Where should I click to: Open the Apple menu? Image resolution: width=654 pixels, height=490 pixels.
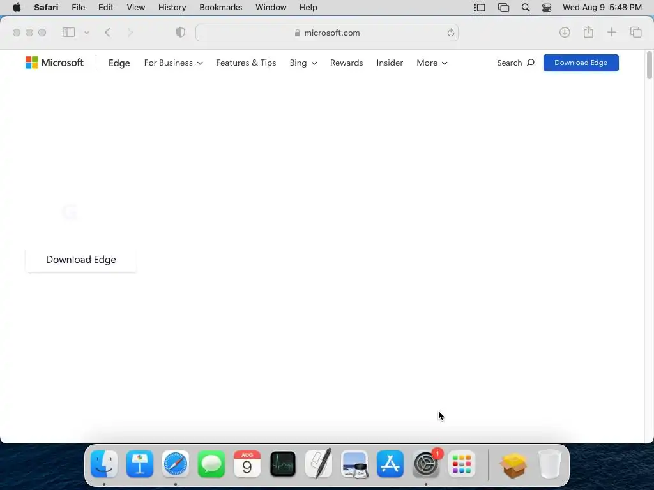17,8
